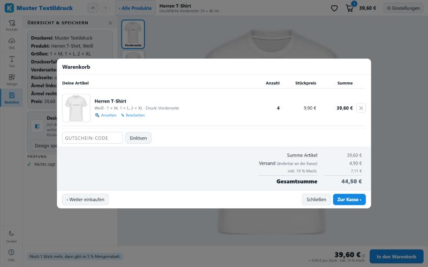Click the Anzahl value 4
Viewport: 428px width, 267px height.
(x=278, y=108)
